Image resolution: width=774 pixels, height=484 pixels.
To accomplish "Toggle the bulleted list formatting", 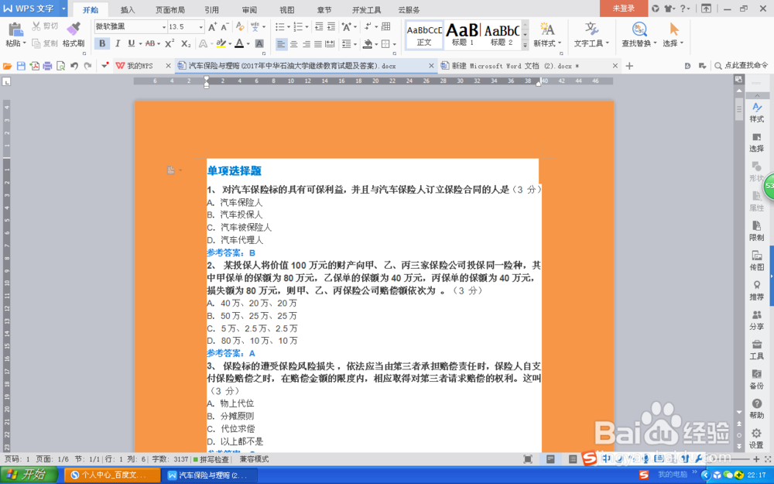I will [x=281, y=26].
